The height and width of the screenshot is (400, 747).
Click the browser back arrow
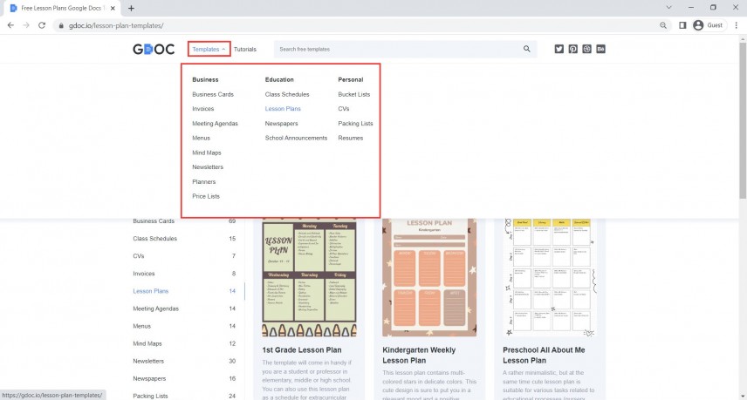[10, 25]
